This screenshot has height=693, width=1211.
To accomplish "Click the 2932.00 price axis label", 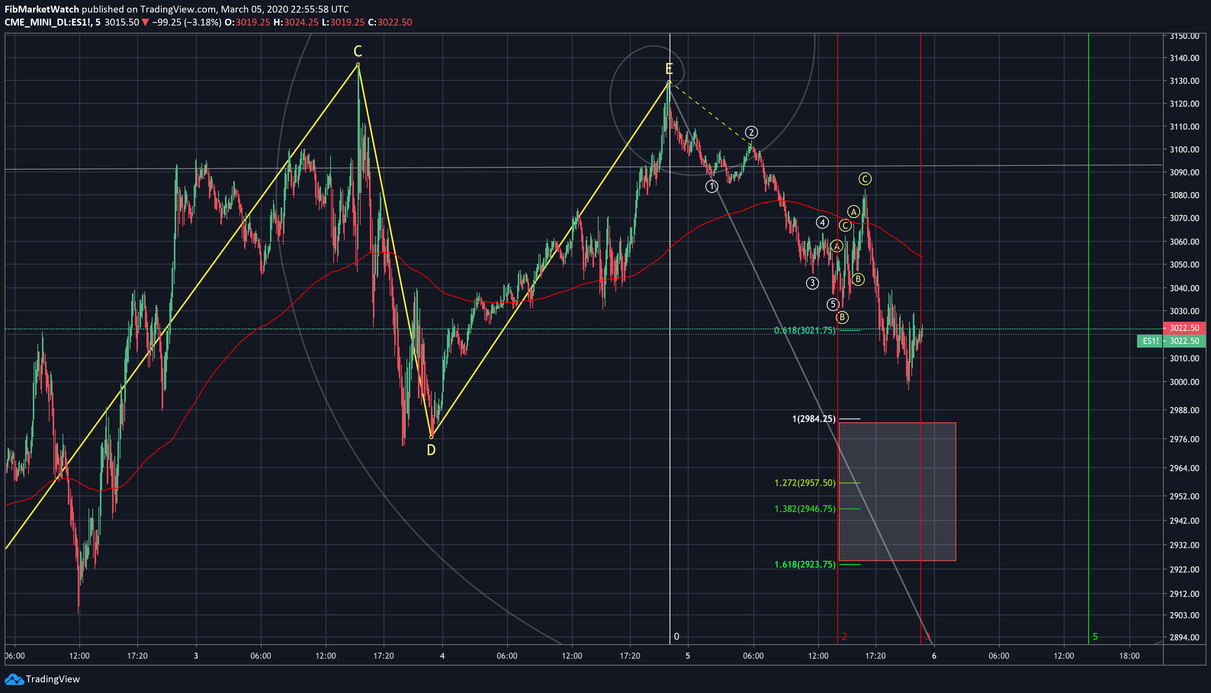I will (x=1184, y=545).
